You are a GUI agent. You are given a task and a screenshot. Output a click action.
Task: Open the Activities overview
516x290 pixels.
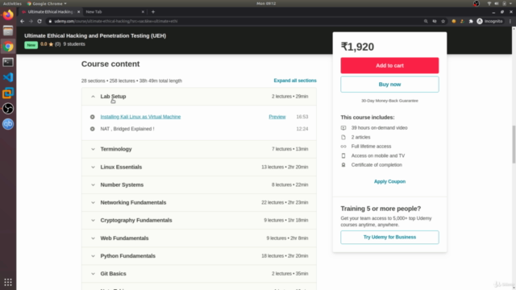pyautogui.click(x=12, y=3)
